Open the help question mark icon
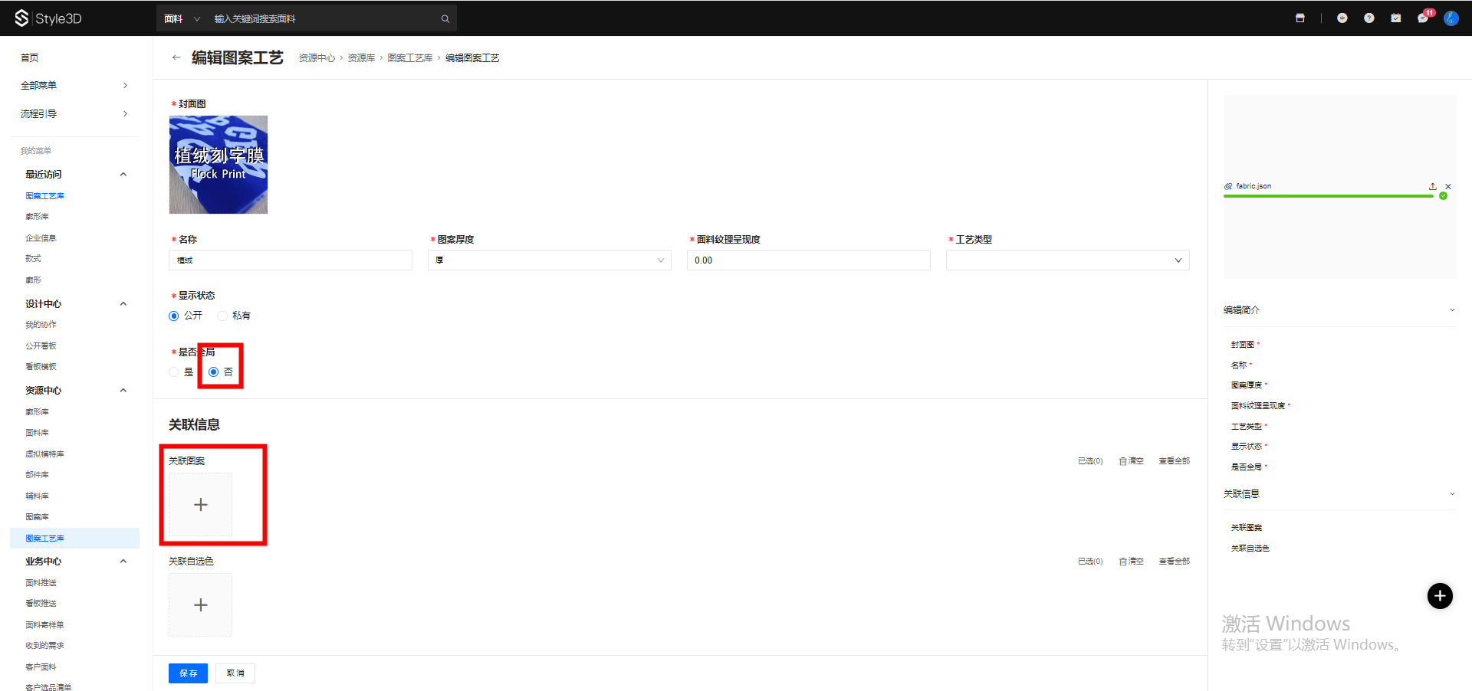Viewport: 1472px width, 691px height. (1368, 18)
